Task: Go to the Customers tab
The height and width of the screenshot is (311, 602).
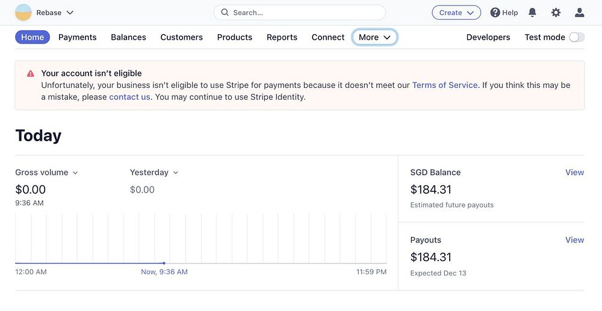Action: coord(181,37)
